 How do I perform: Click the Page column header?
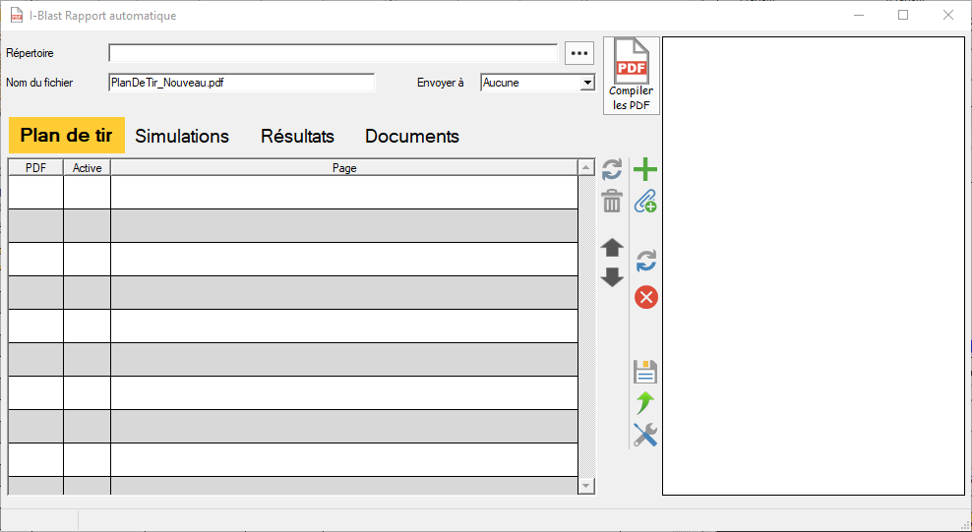click(x=343, y=168)
